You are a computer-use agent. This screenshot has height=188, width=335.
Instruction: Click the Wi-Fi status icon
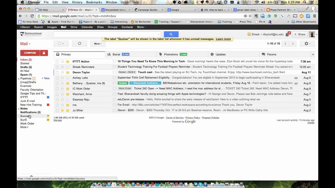click(257, 2)
